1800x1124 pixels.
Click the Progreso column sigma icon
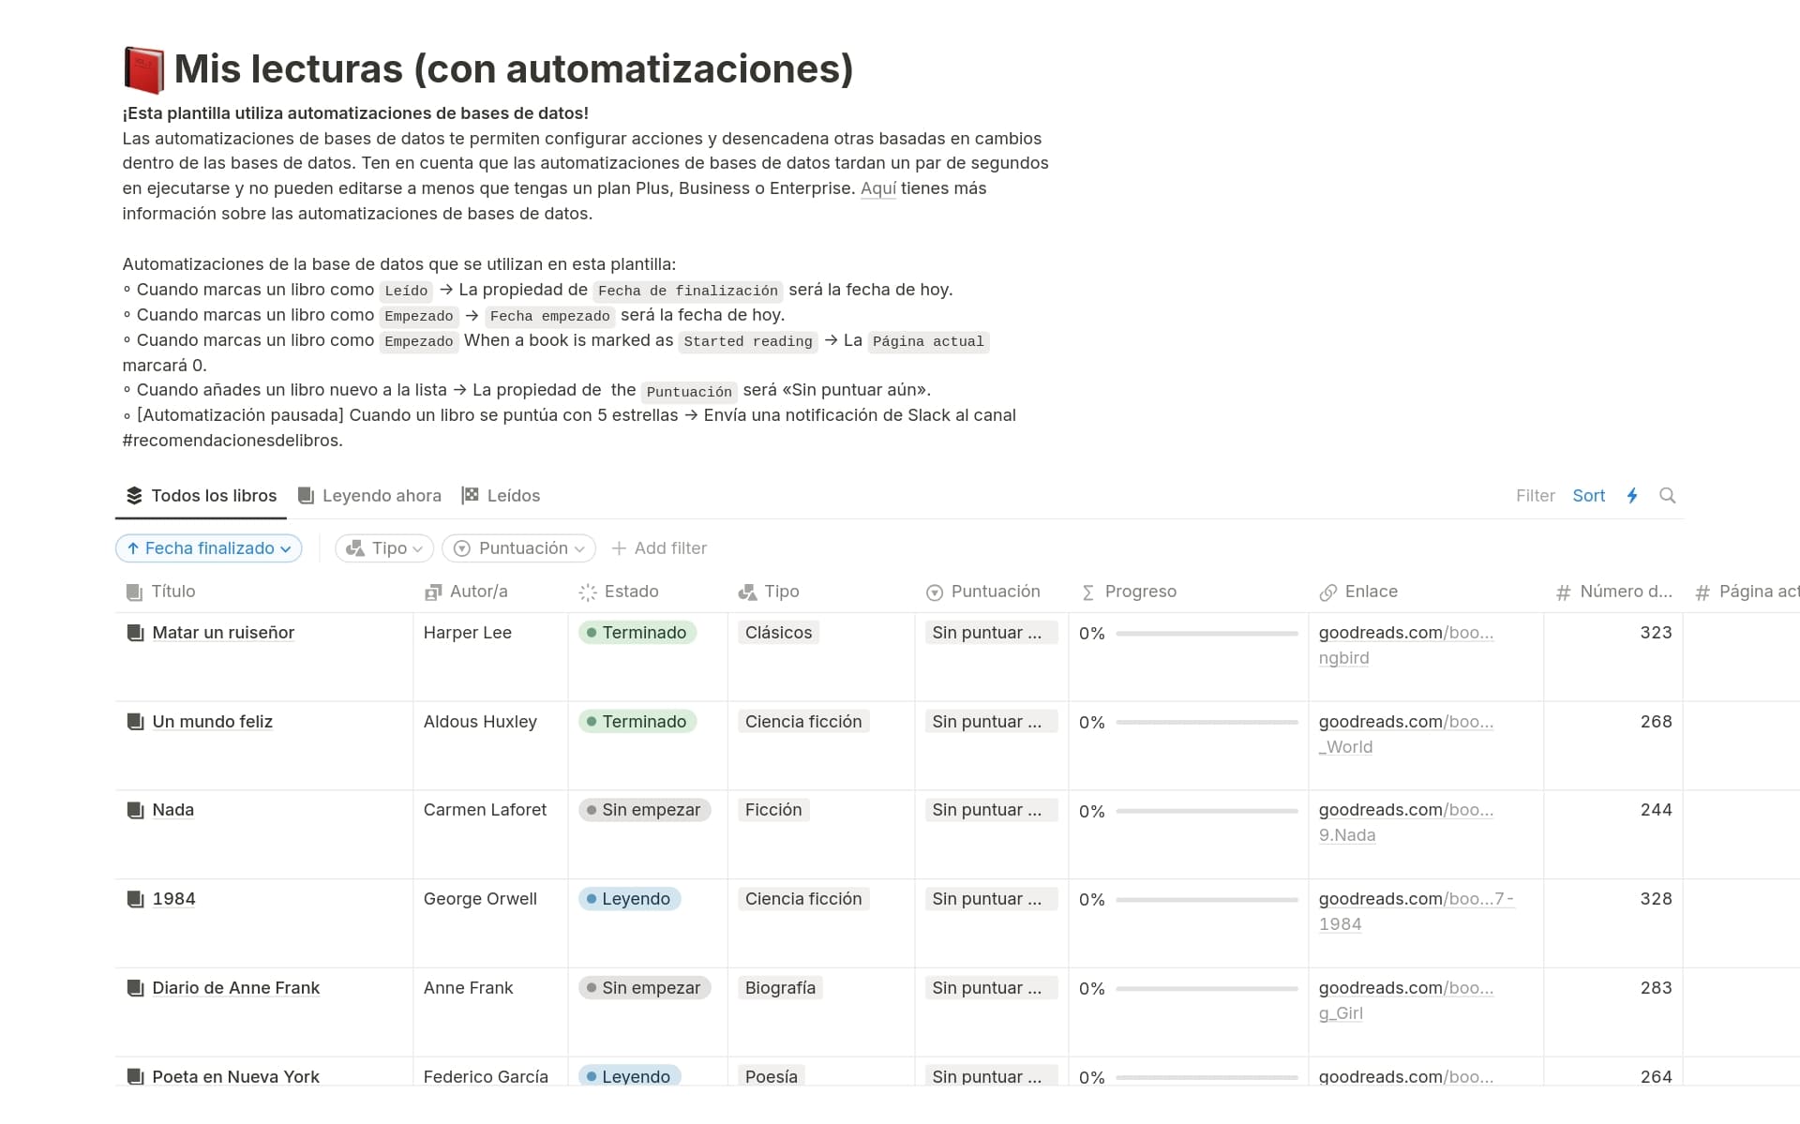1087,592
